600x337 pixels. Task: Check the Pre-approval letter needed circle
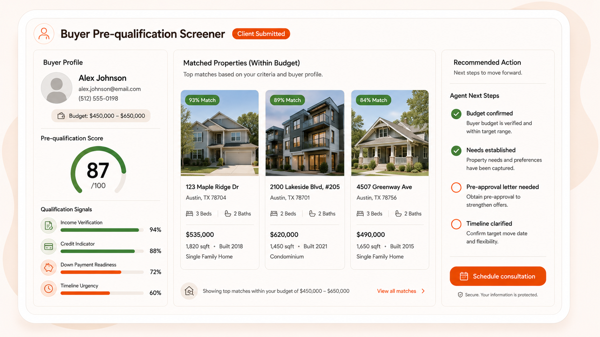(456, 187)
